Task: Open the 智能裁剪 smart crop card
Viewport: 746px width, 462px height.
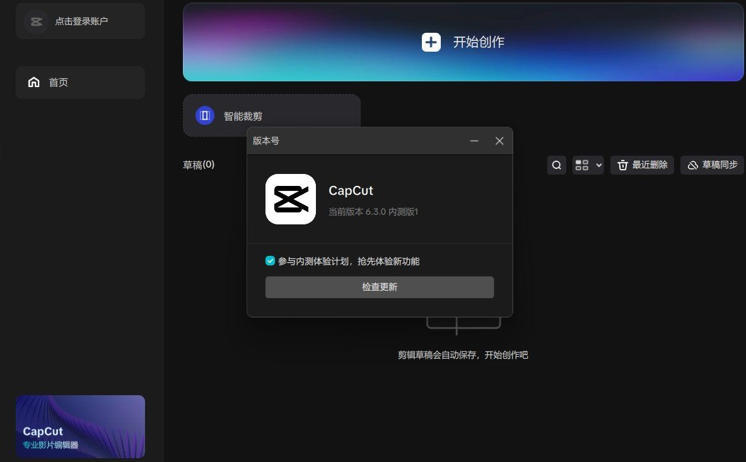Action: click(272, 115)
